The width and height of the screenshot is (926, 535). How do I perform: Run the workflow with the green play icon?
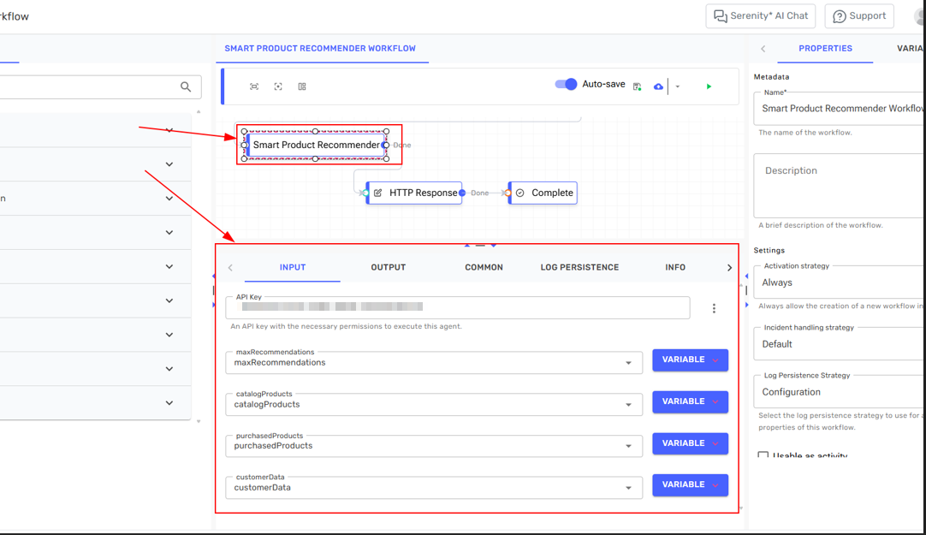(708, 86)
